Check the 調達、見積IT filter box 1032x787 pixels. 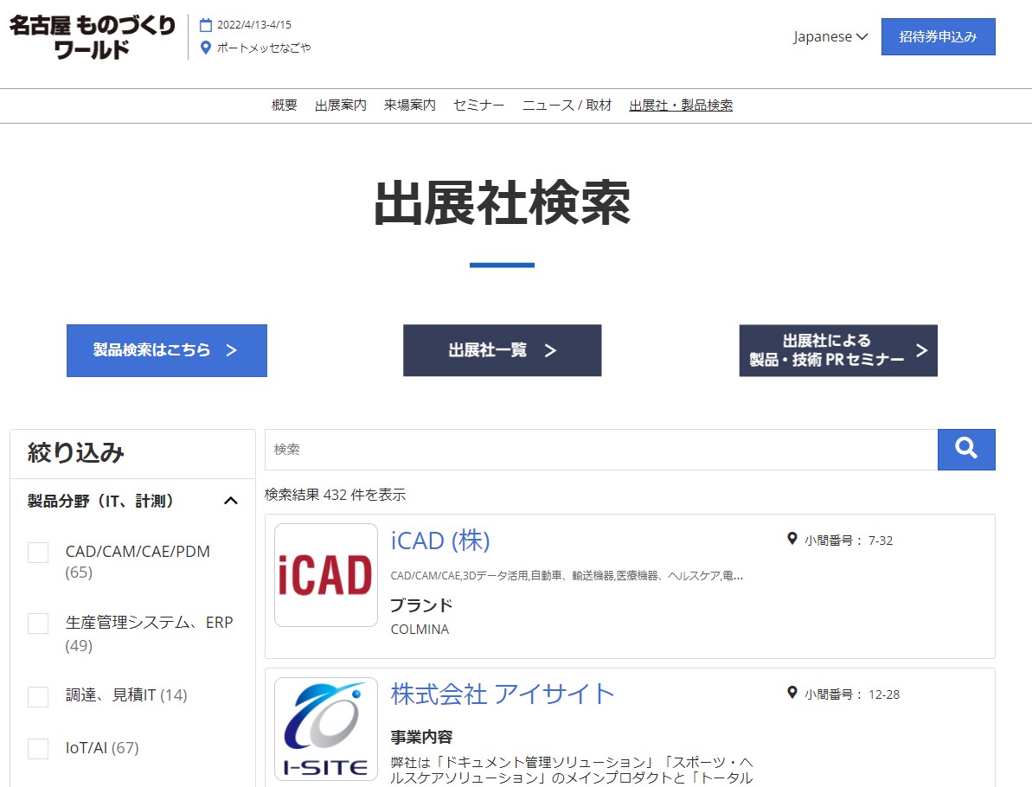pos(38,696)
